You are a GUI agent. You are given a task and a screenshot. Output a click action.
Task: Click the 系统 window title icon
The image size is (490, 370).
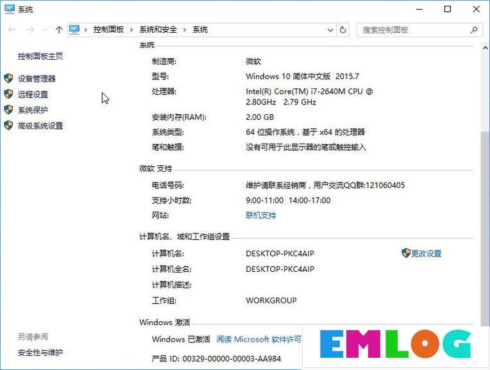point(10,9)
